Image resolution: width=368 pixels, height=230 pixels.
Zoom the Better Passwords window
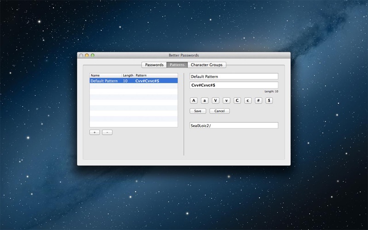click(x=93, y=55)
